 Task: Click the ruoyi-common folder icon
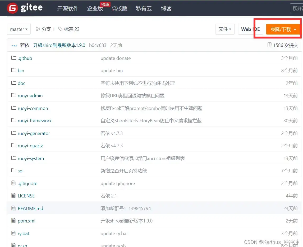(13, 108)
